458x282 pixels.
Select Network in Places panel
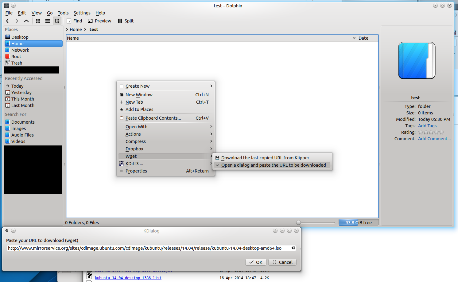[33, 50]
